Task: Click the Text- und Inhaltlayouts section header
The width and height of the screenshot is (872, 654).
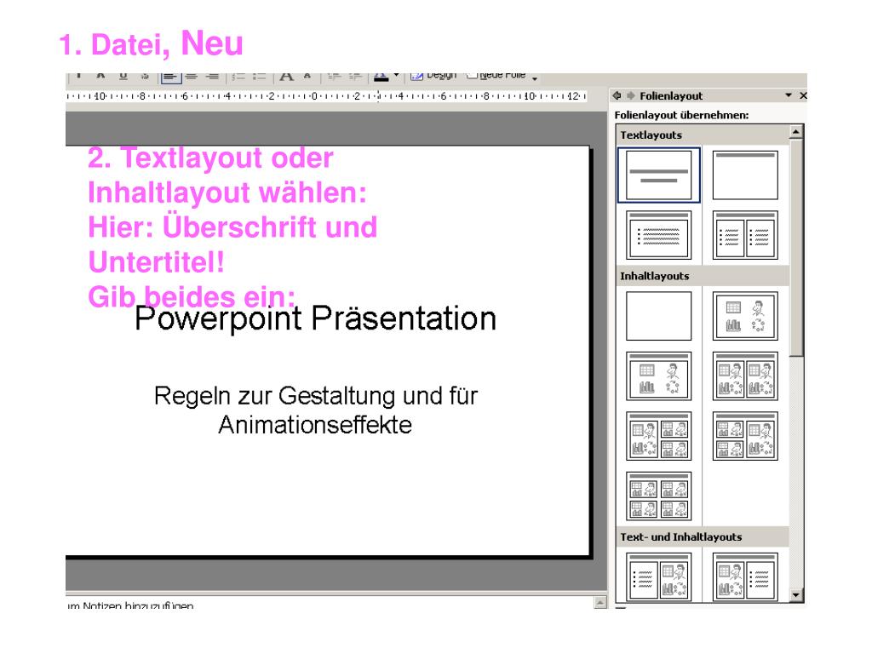Action: coord(703,536)
